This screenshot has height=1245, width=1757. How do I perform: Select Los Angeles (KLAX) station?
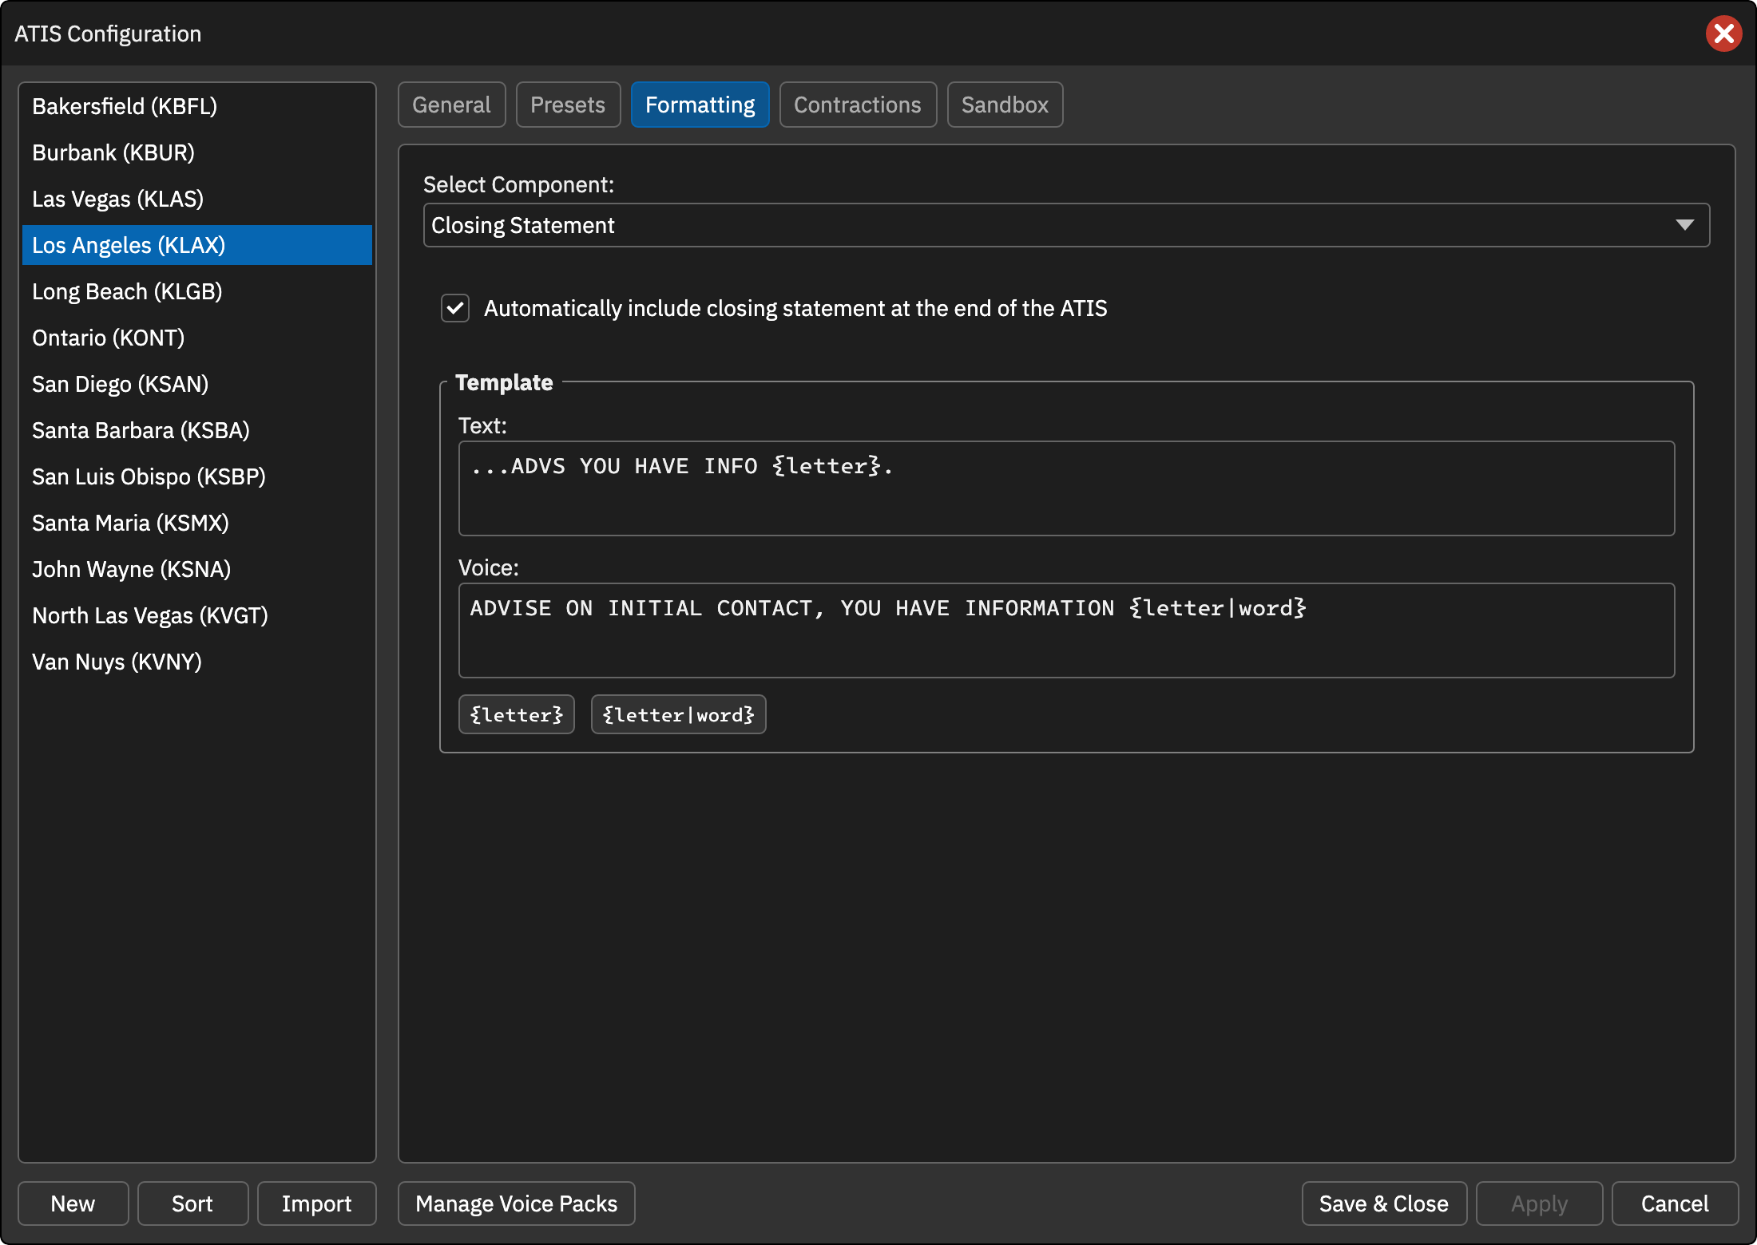(197, 245)
